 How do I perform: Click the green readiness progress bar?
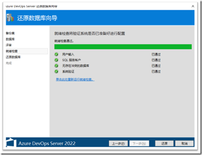click(123, 47)
